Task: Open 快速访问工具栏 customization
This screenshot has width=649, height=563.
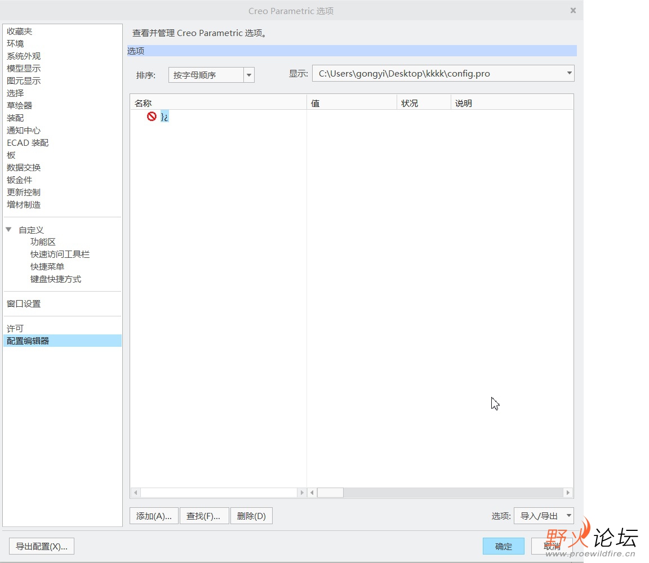Action: 60,254
